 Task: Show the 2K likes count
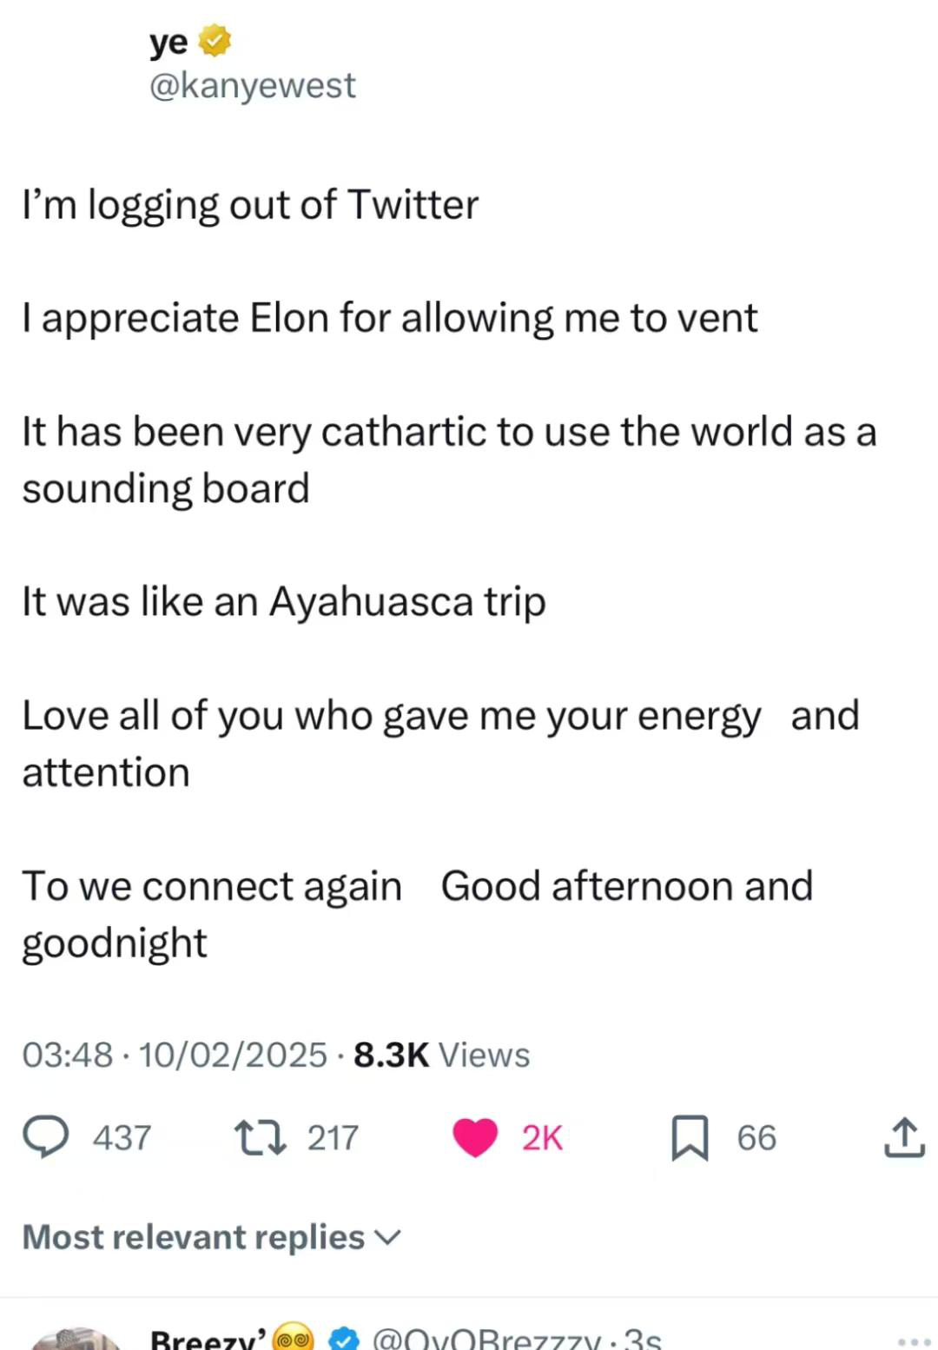(542, 1138)
